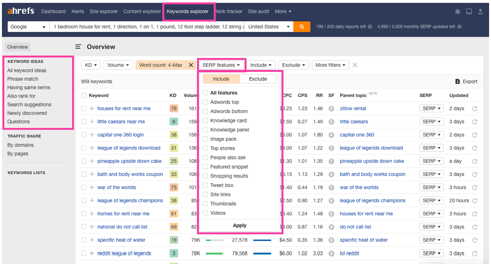The image size is (491, 264).
Task: Open the pineapple upside down cake keyword link
Action: tap(129, 161)
